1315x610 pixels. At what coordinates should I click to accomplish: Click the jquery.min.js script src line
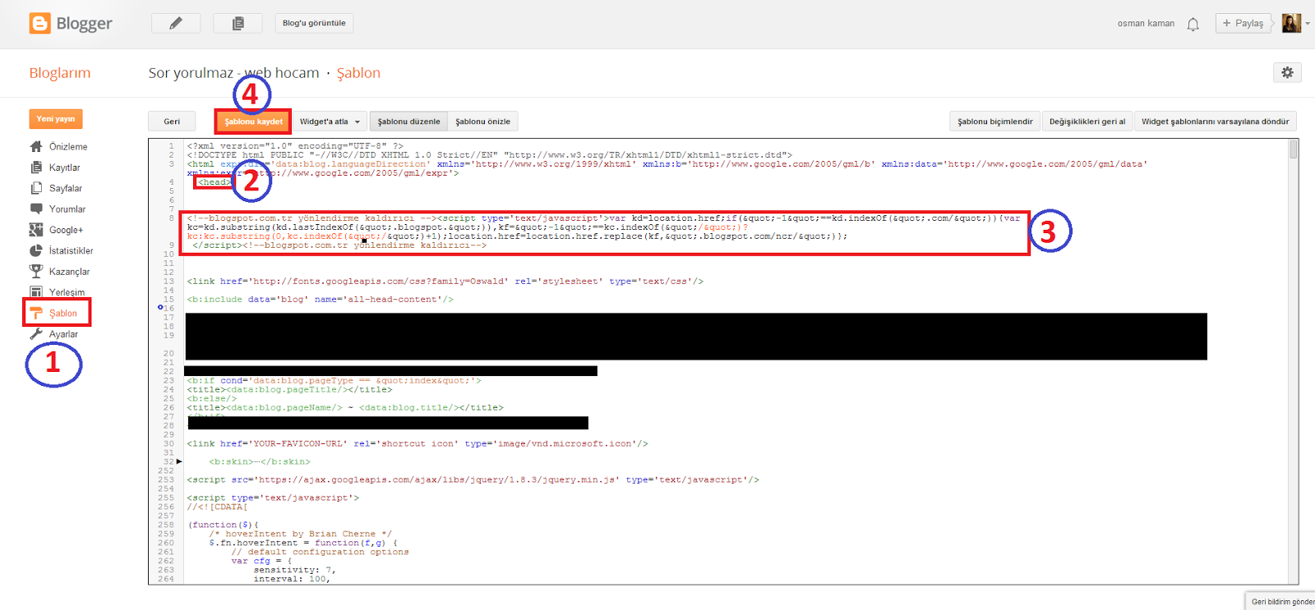click(473, 479)
